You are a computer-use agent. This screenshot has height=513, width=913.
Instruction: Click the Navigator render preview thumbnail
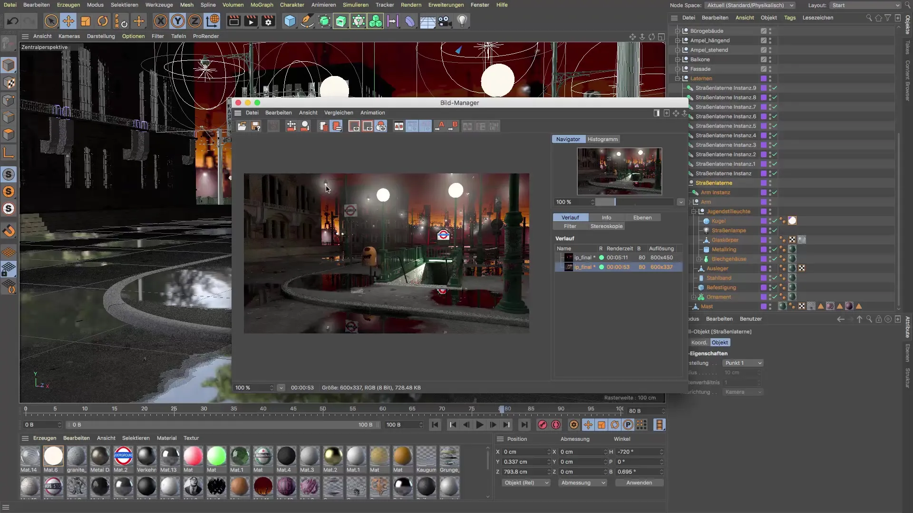point(619,171)
